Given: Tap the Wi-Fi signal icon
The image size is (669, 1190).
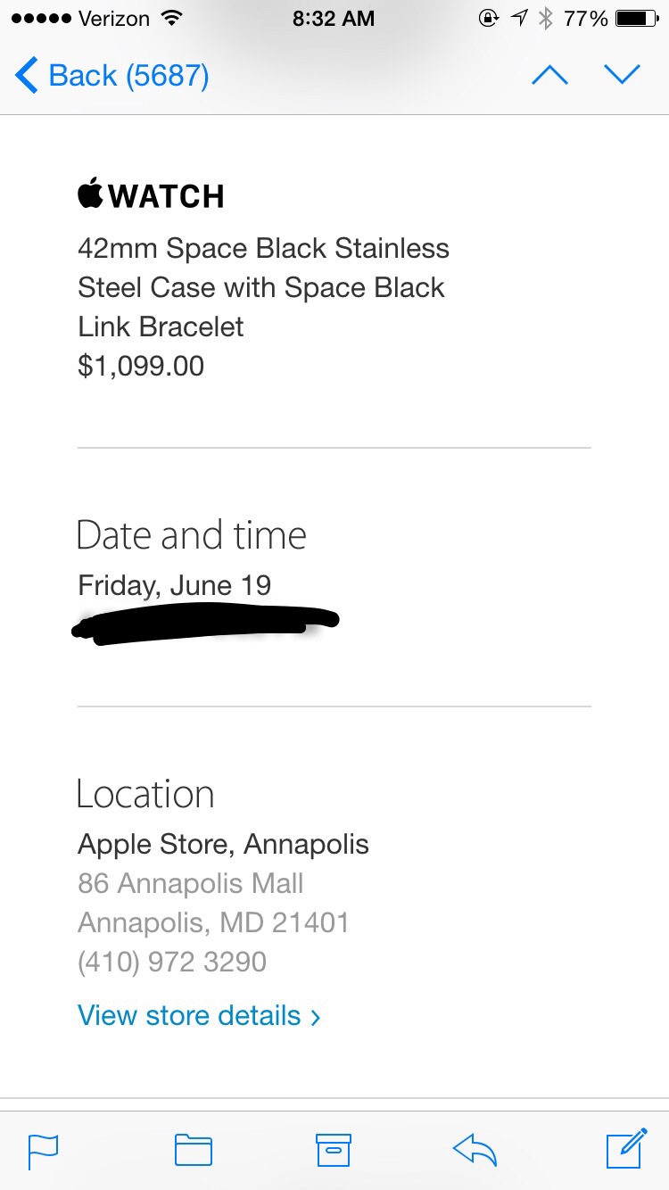Looking at the screenshot, I should pyautogui.click(x=171, y=19).
